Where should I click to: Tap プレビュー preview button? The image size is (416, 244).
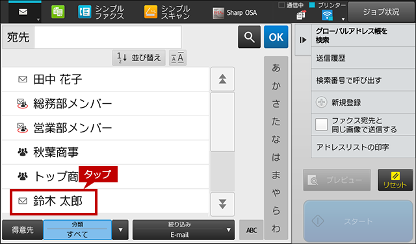click(x=337, y=180)
